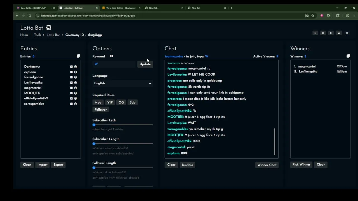Switch to Case Battles GOLDPUMP tab
Viewport: 358px width, 201px height.
(36, 8)
